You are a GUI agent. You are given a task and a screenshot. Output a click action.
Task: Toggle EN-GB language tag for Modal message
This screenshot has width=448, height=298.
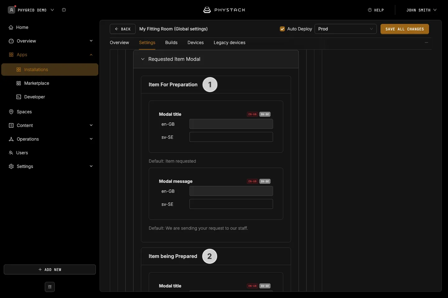(x=252, y=181)
